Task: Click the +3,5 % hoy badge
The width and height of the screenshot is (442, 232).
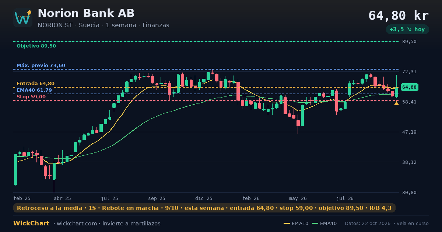Action: [407, 29]
